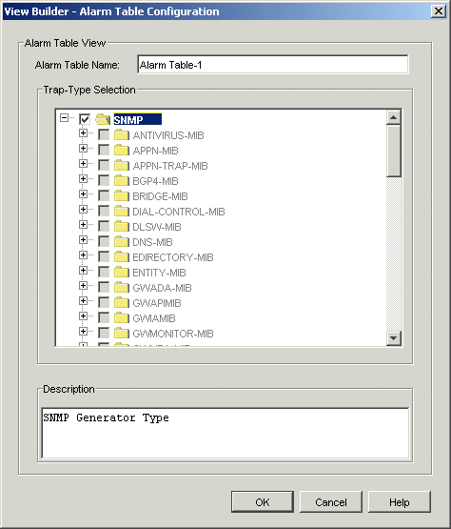This screenshot has height=529, width=451.
Task: Select the EDIRECTORY-MIB label
Action: coord(173,257)
